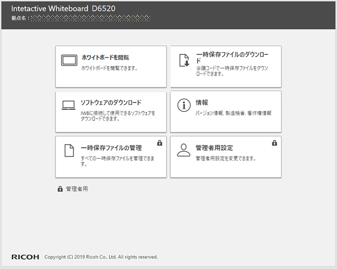Screen dimensions: 337x269
Task: Click lock icon on 管理者用設定 card
Action: coord(274,143)
